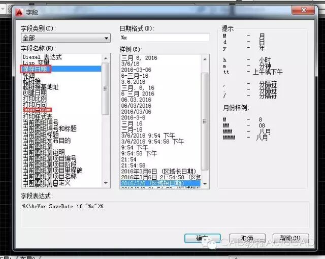
Task: Select the 当前图纸编号和标题 field name
Action: (50, 128)
